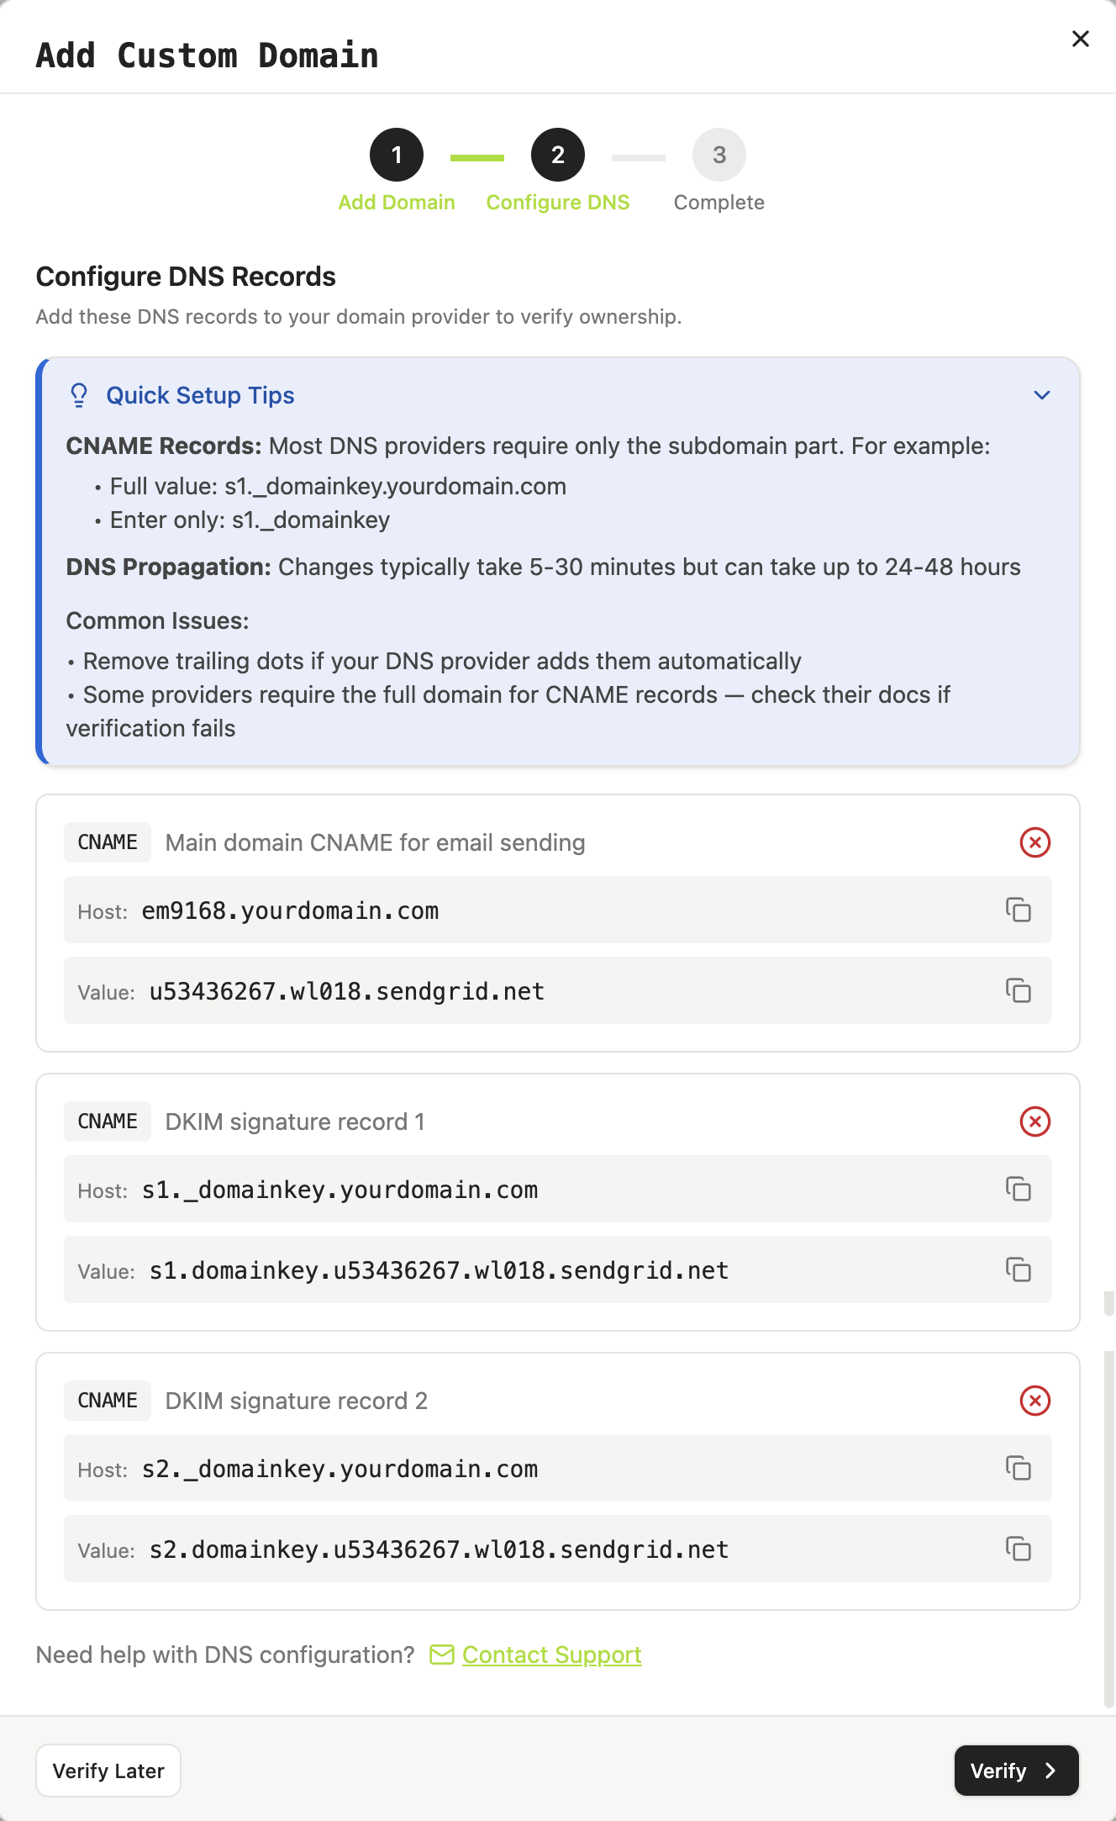Copy the s2._domainkey host value

[x=1019, y=1468]
